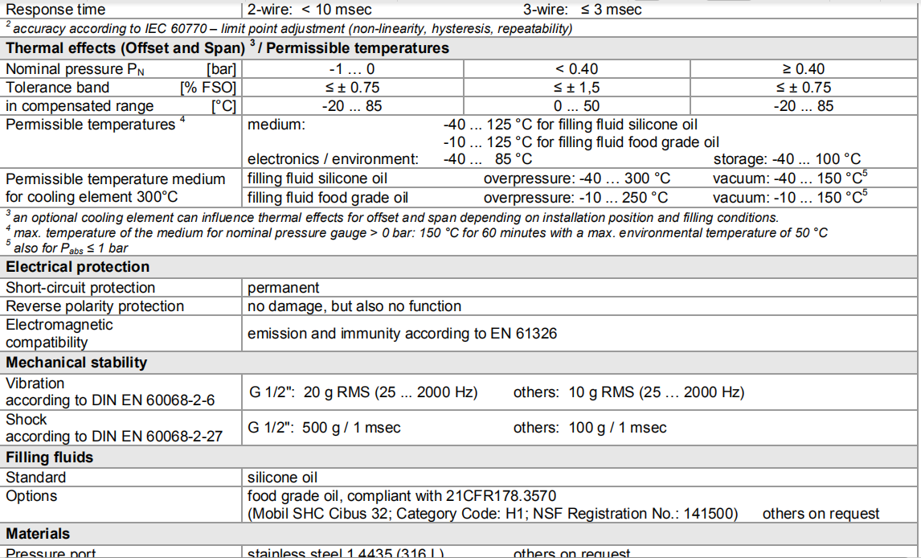Click the '≤ ± 1,5' tolerance band cell
The image size is (921, 558).
(x=576, y=88)
